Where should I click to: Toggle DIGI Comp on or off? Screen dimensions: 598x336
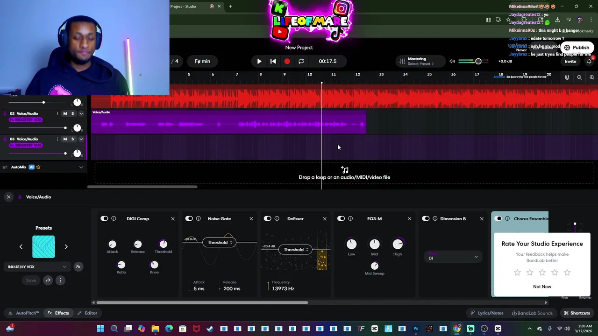click(x=104, y=218)
